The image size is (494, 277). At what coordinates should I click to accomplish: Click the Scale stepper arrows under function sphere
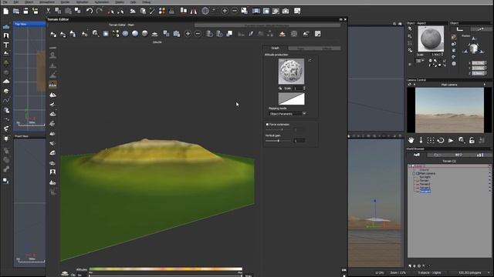pos(304,88)
